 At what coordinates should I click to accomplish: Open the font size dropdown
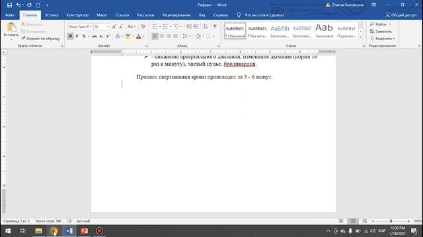(108, 26)
